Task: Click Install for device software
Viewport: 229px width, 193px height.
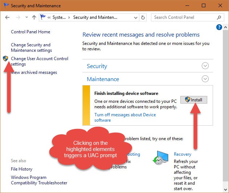Action: 194,100
